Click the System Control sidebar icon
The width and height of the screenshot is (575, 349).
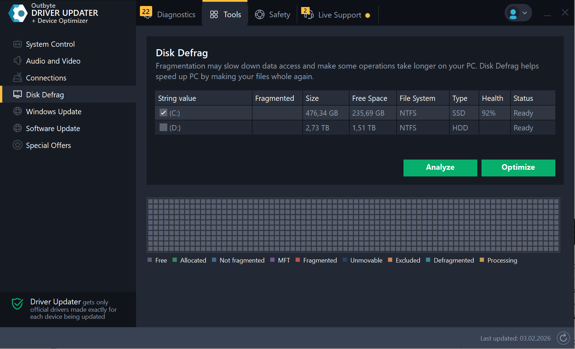pyautogui.click(x=18, y=44)
